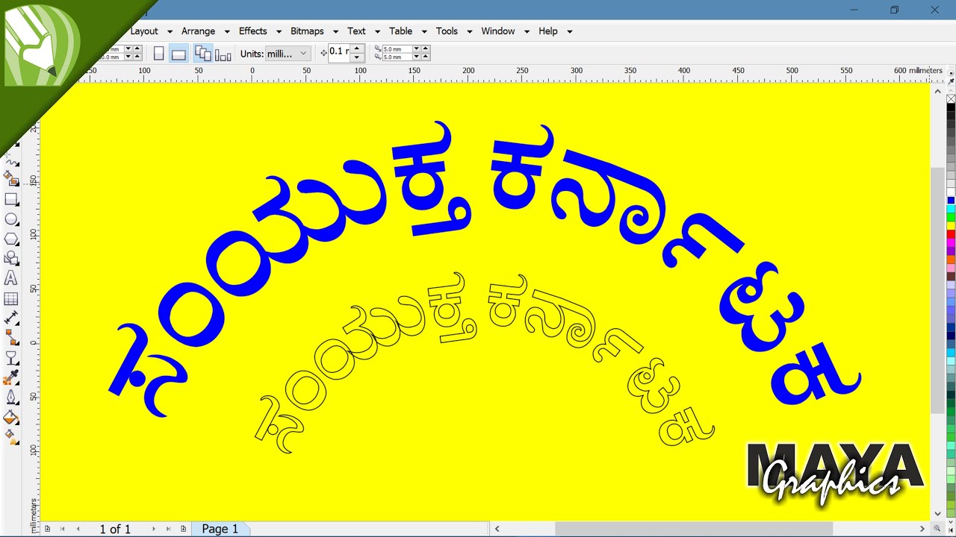
Task: Select the goblet-shaped Transparency tool
Action: tap(11, 358)
